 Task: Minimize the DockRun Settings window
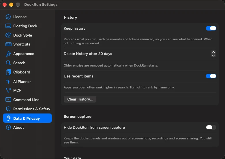11,5
